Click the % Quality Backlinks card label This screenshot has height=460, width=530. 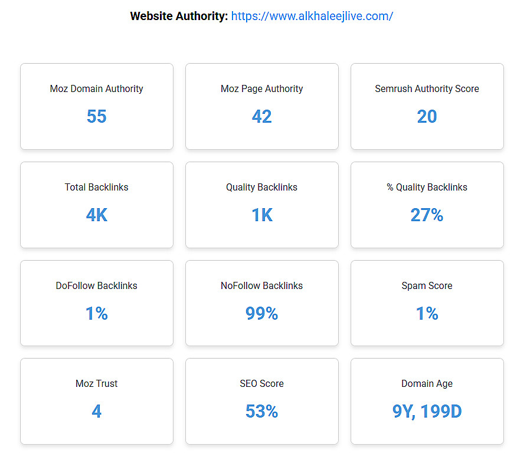click(x=427, y=188)
